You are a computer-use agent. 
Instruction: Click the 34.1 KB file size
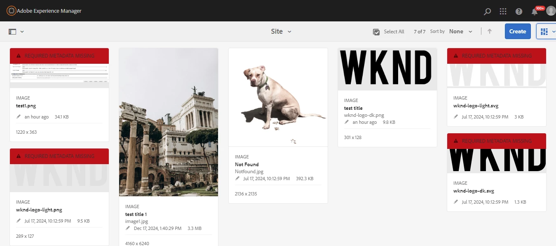(x=61, y=117)
